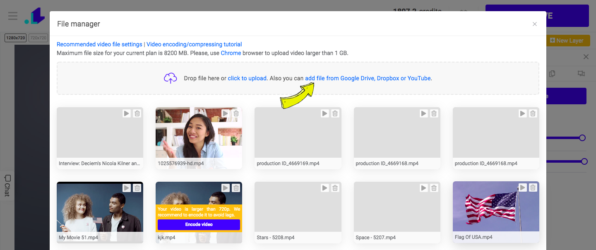Click the Encode video button
This screenshot has height=250, width=596.
(x=199, y=224)
